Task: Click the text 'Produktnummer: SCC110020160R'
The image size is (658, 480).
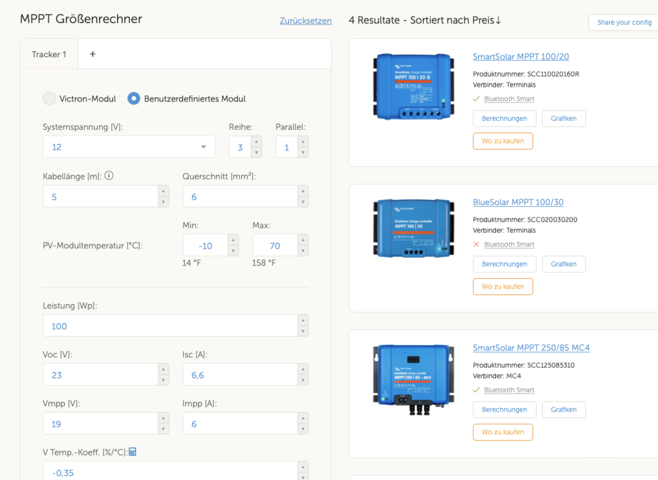Action: (526, 74)
